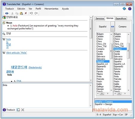This screenshot has height=119, width=135.
Task: Switch to the Servicios tab
Action: pyautogui.click(x=100, y=18)
